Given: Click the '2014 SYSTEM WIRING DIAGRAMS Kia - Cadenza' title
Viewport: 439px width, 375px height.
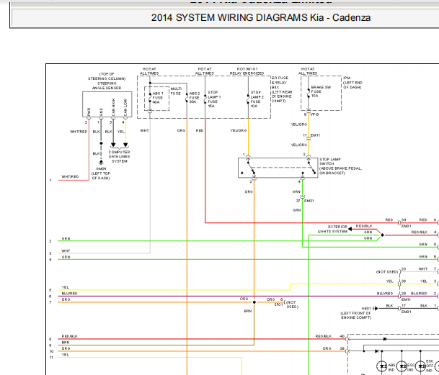Looking at the screenshot, I should point(261,17).
